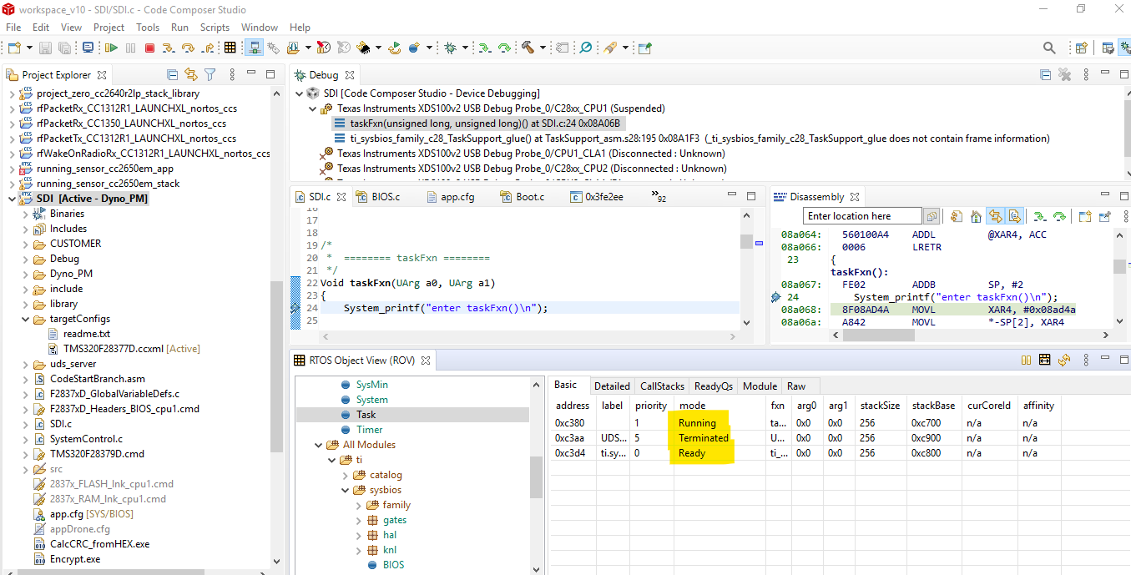Collapse the sysbios tree node
The image size is (1131, 575).
345,490
